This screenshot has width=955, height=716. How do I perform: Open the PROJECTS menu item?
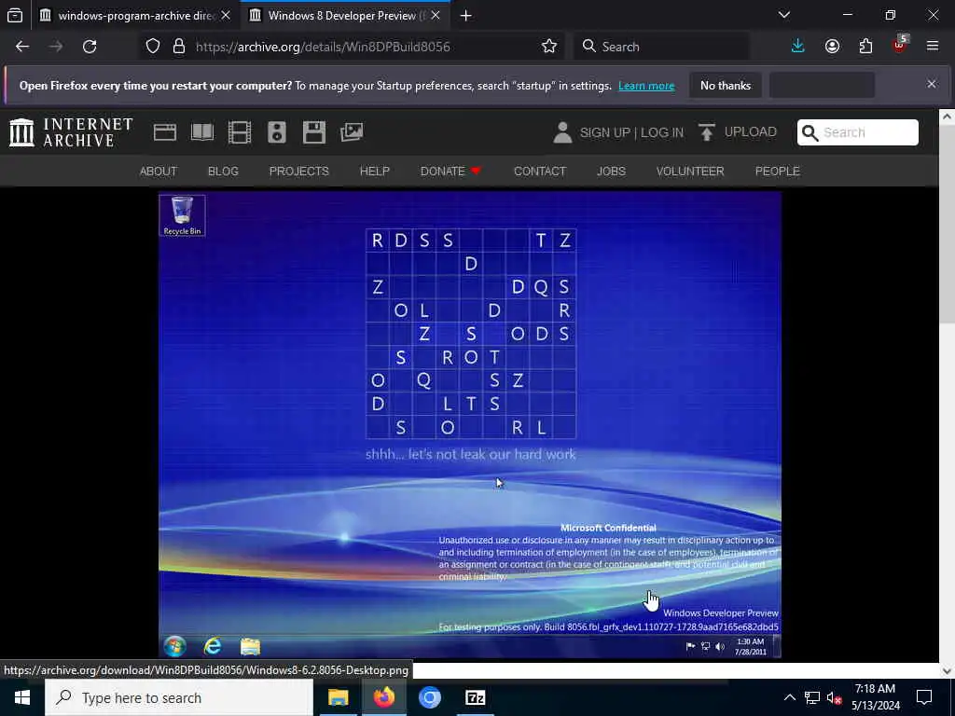click(299, 172)
